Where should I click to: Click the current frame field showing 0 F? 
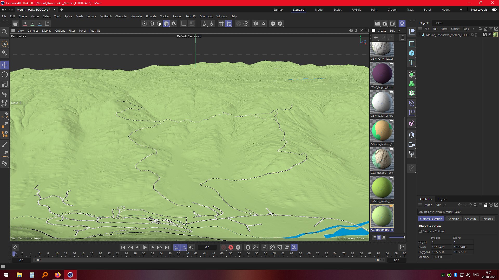click(207, 248)
